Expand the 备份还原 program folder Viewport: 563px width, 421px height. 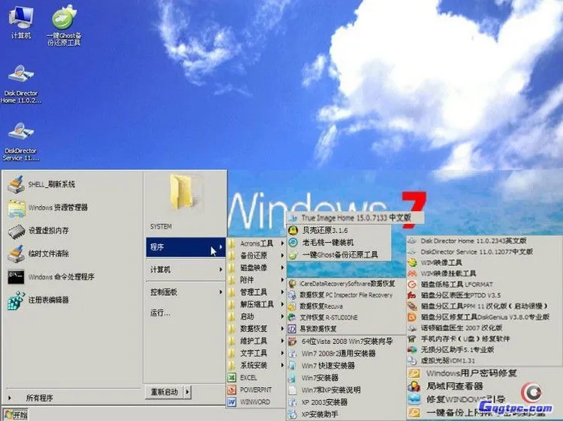coord(256,255)
